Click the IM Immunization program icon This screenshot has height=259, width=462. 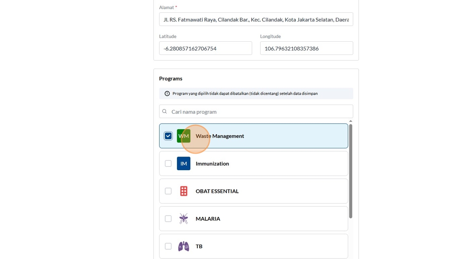tap(184, 164)
